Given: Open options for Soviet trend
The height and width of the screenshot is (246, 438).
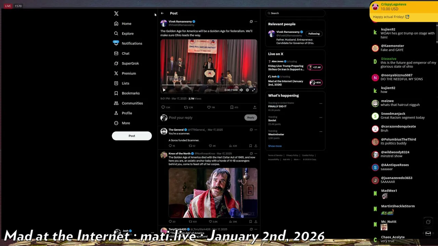Looking at the screenshot, I should tap(321, 117).
